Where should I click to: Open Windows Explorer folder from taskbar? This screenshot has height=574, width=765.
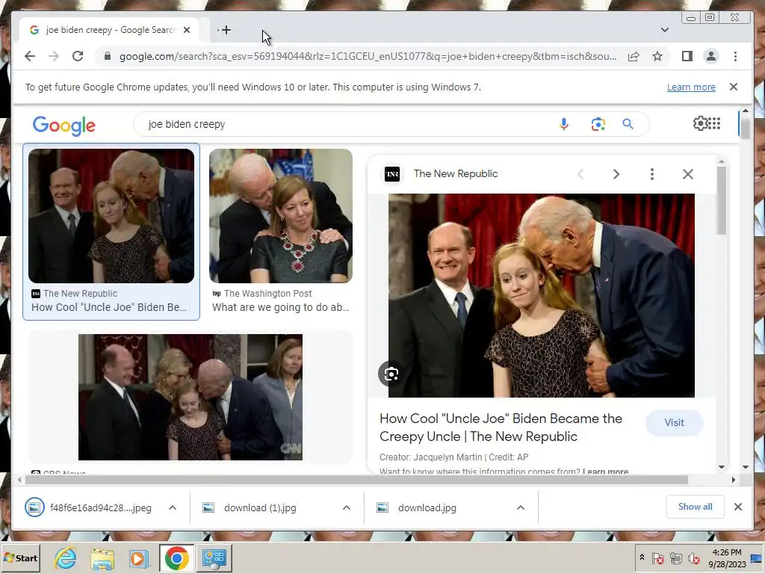(x=102, y=558)
